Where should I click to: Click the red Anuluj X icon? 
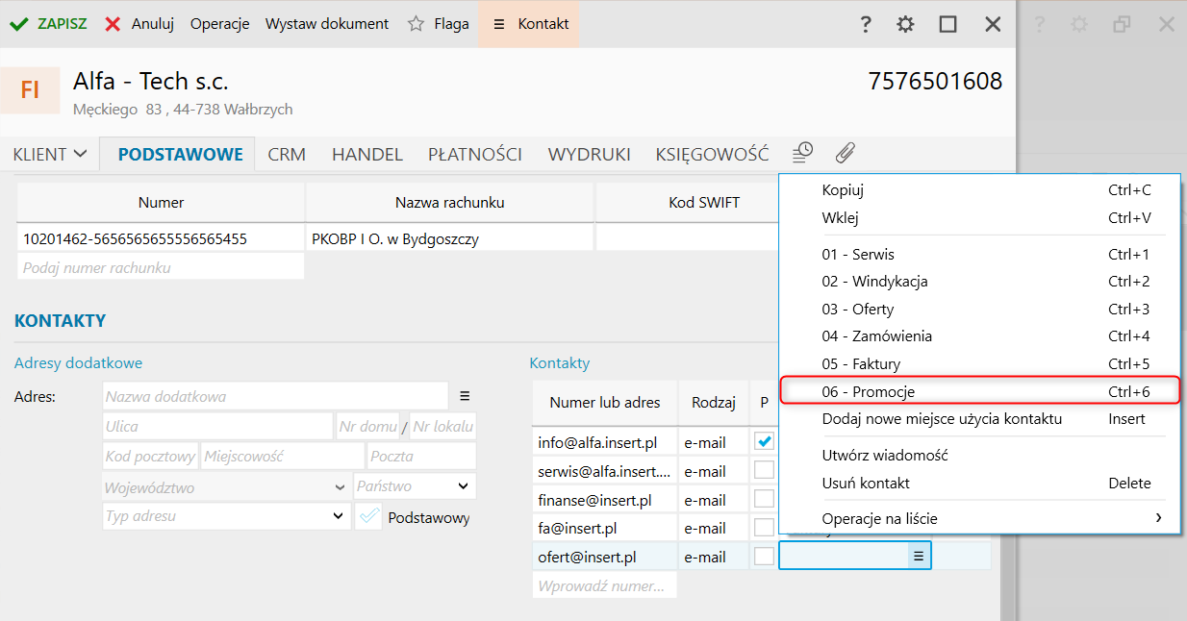(x=114, y=24)
